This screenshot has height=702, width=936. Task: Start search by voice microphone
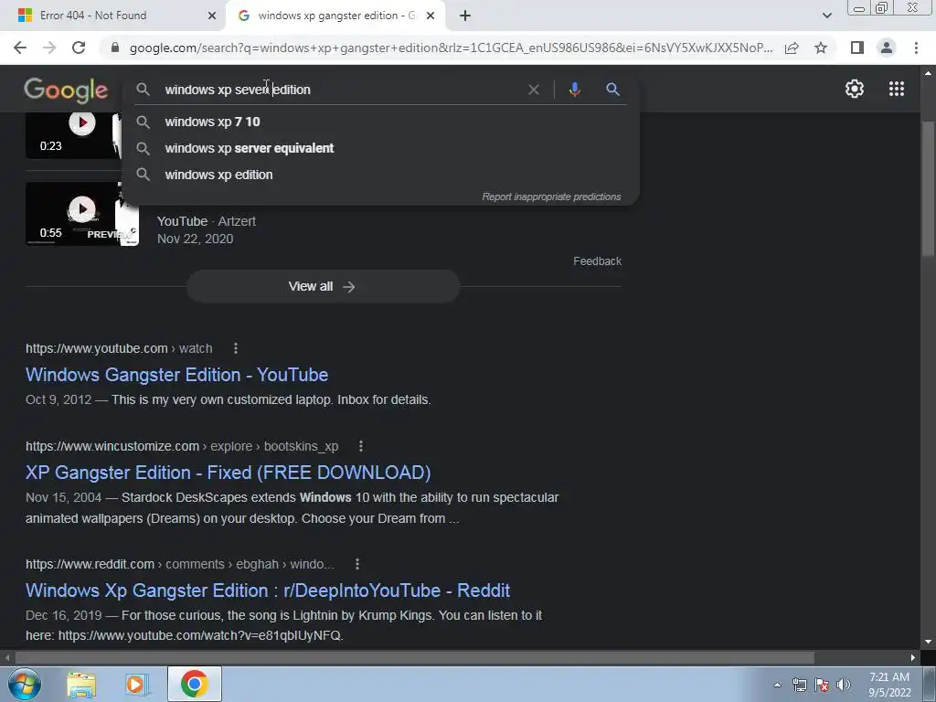click(x=574, y=90)
